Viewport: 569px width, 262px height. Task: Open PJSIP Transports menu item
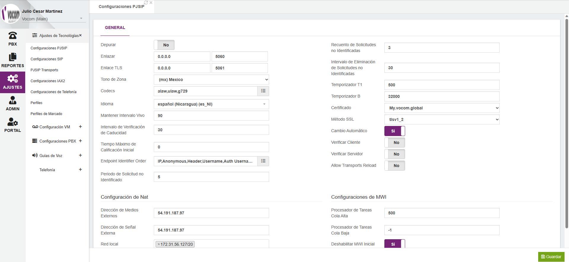pyautogui.click(x=44, y=70)
